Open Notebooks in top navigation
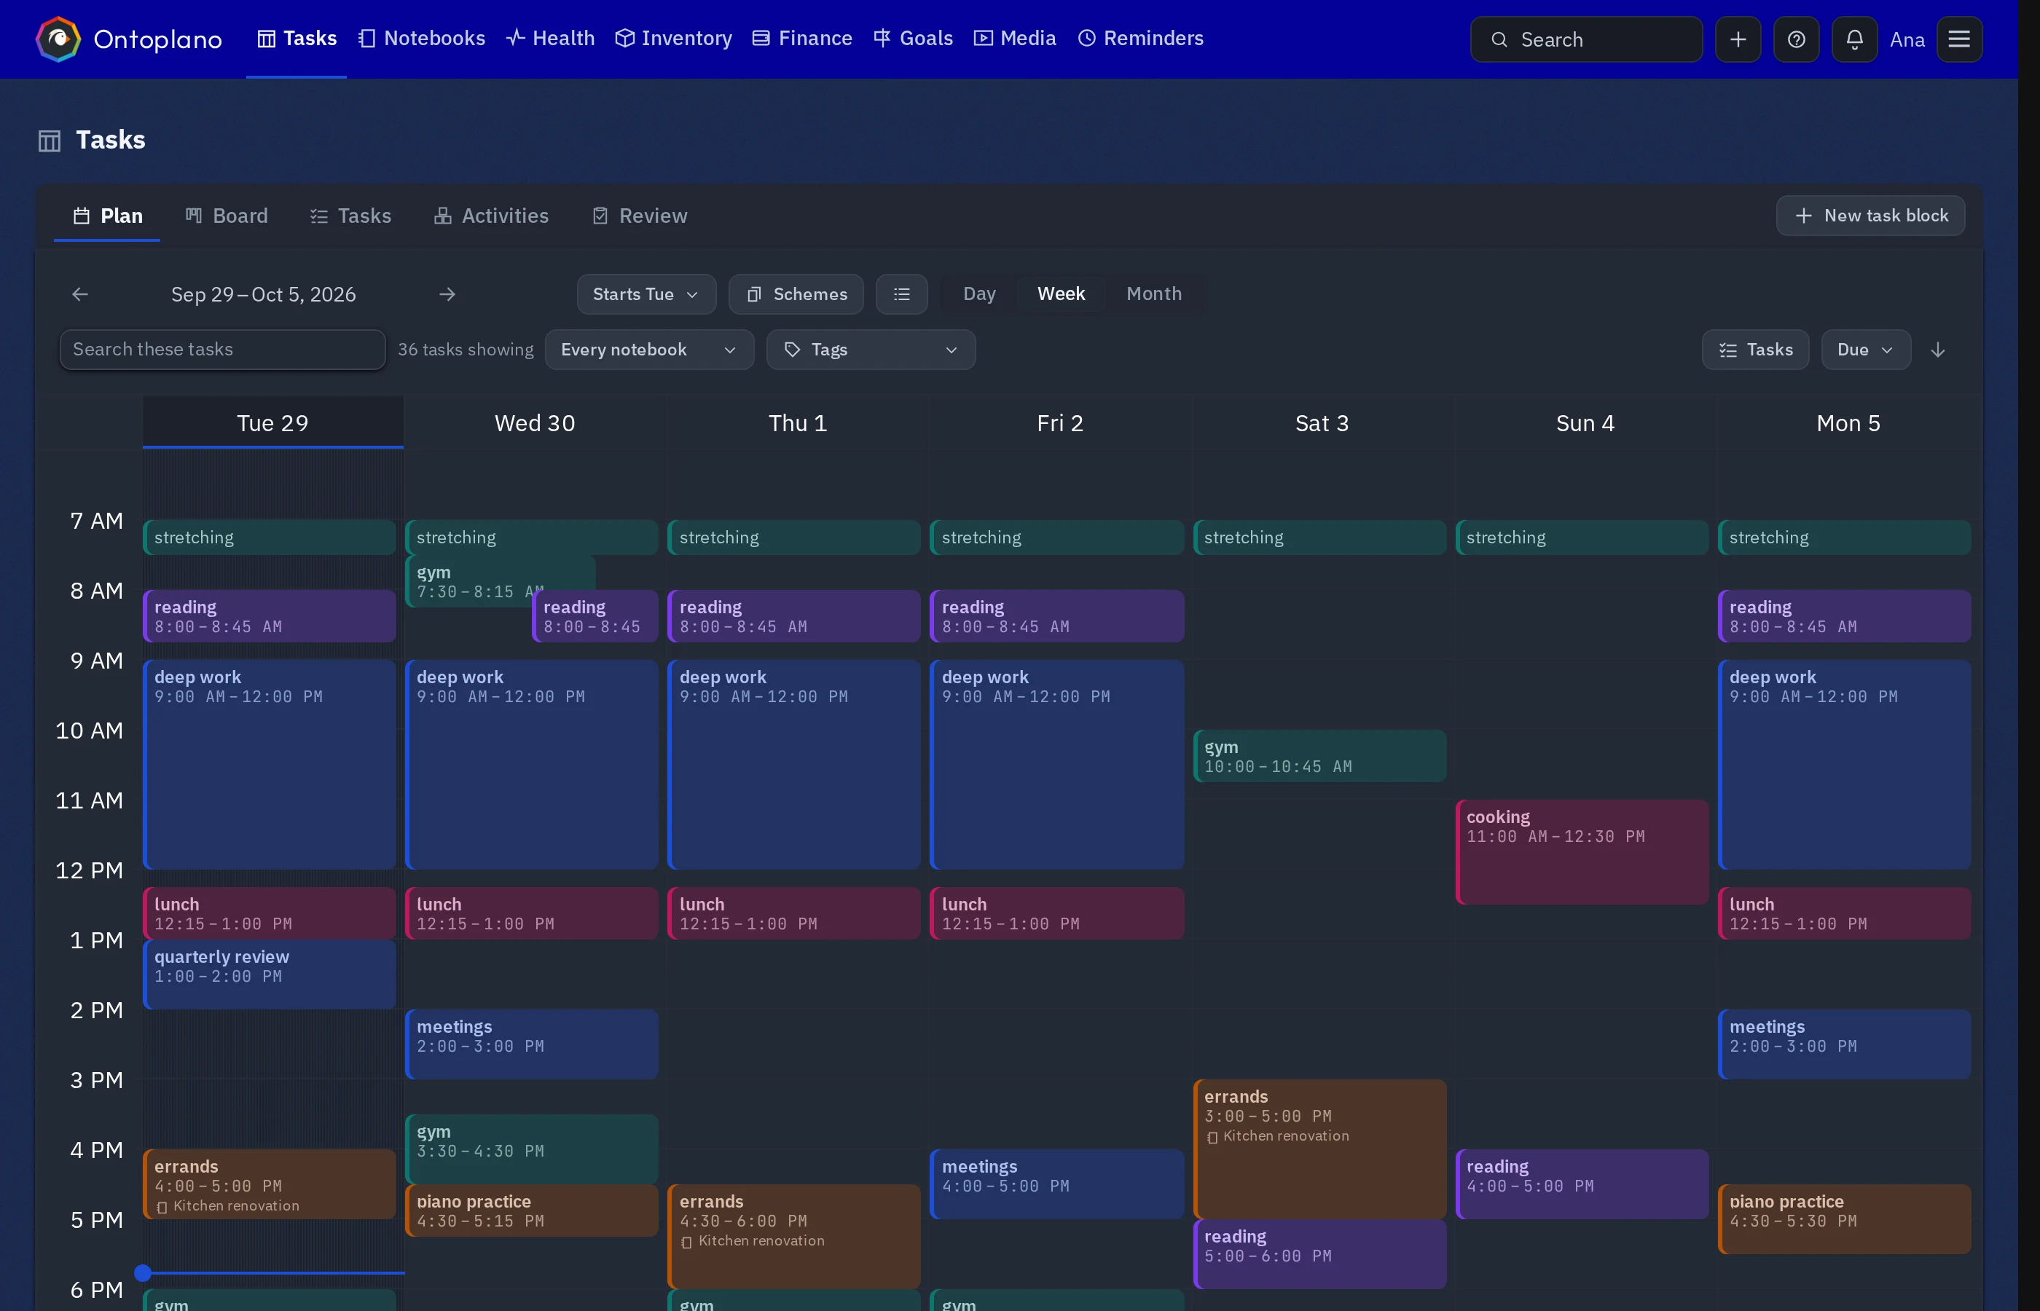2040x1311 pixels. pyautogui.click(x=421, y=39)
